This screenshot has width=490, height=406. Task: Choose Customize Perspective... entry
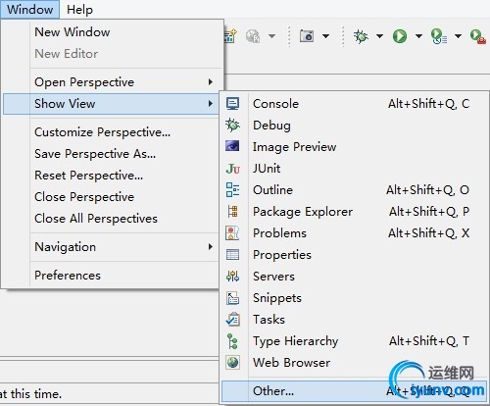click(111, 132)
